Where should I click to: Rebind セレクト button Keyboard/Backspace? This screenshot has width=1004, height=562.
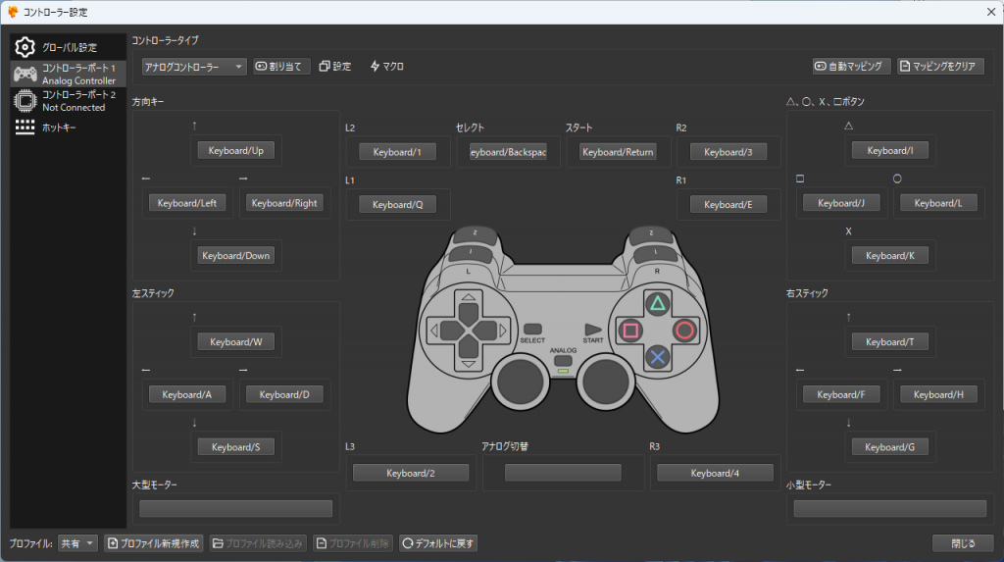pyautogui.click(x=508, y=152)
